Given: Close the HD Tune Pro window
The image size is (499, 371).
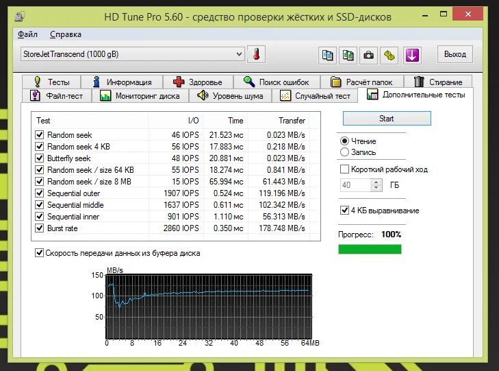Looking at the screenshot, I should click(x=468, y=14).
